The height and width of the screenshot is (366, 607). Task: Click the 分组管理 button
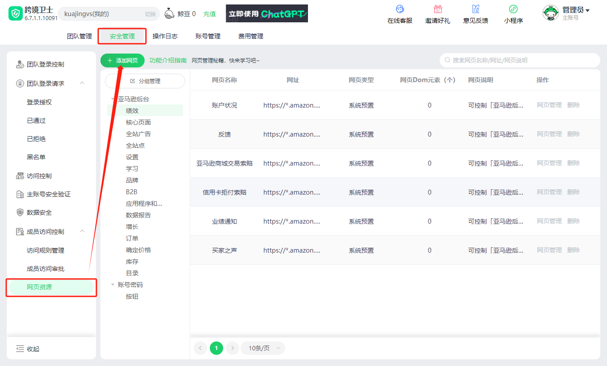tap(145, 81)
